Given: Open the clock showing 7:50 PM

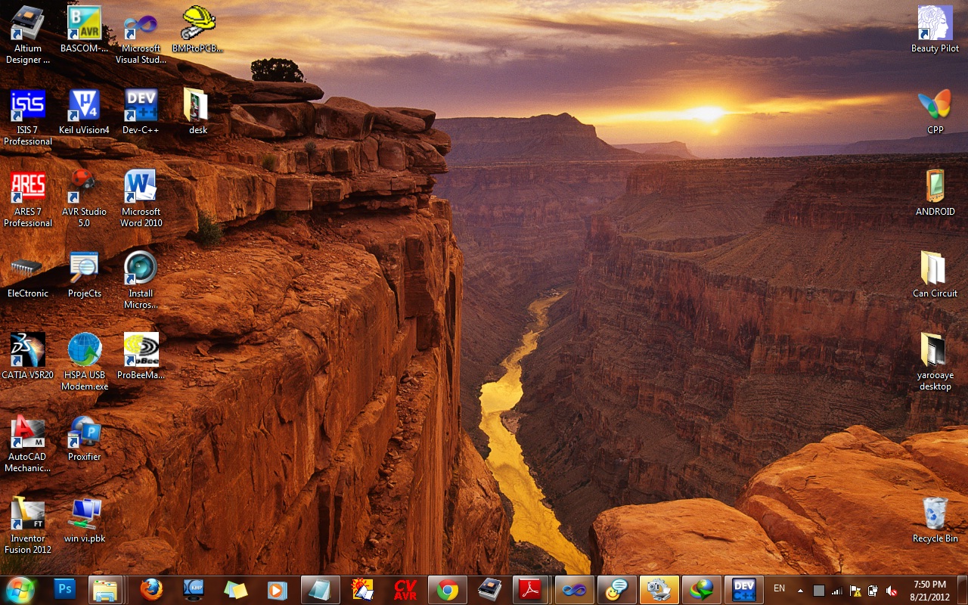Looking at the screenshot, I should [929, 590].
